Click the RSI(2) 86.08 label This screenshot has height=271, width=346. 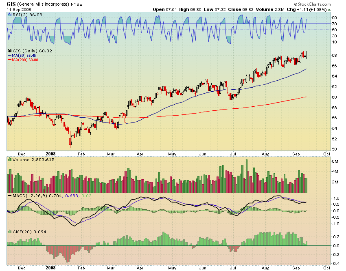pos(27,15)
